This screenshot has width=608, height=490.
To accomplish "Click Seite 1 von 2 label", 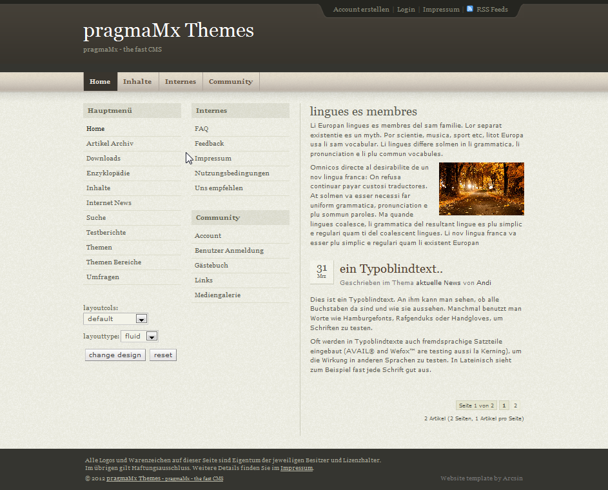I will tap(476, 406).
